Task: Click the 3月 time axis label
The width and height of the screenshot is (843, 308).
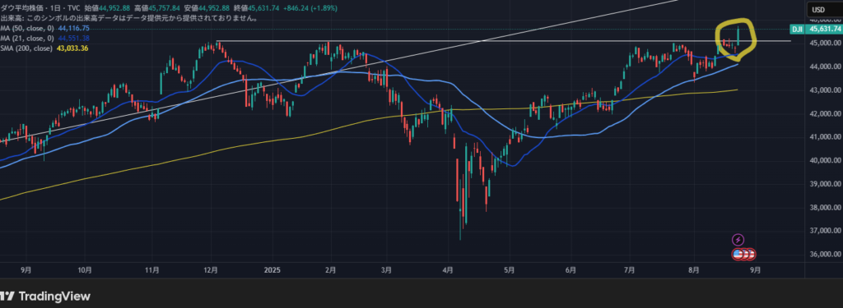Action: pyautogui.click(x=386, y=270)
